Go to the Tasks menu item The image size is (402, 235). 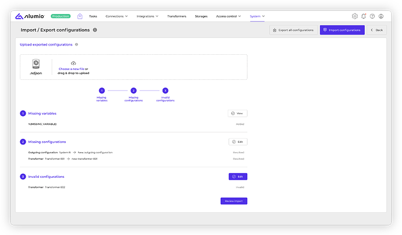[93, 16]
